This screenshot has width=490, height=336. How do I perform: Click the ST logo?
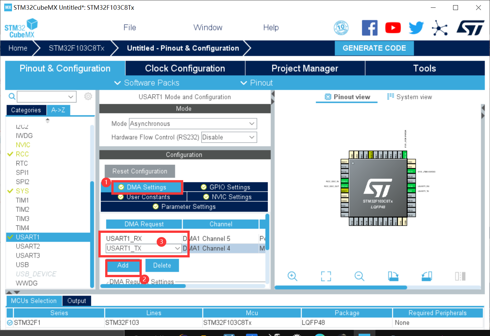[470, 28]
